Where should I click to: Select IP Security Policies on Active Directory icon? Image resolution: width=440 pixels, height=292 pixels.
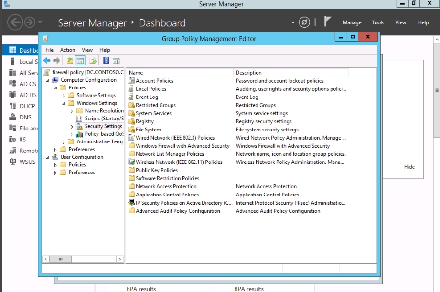click(x=131, y=203)
